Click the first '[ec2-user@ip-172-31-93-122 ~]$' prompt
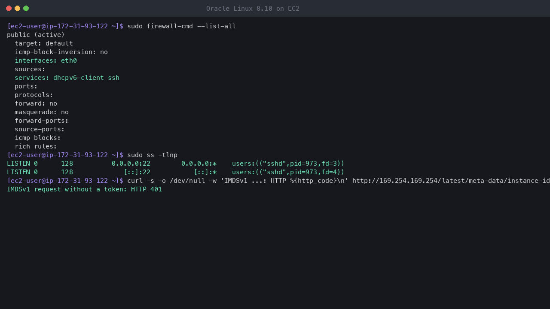Image resolution: width=550 pixels, height=309 pixels. [65, 26]
